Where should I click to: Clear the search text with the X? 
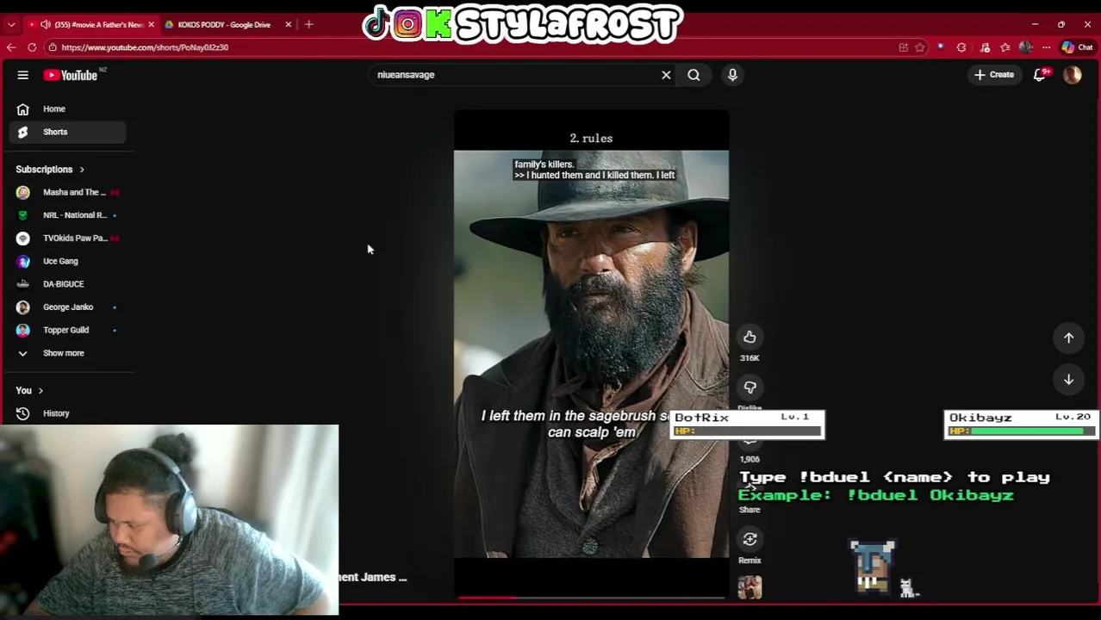(666, 75)
